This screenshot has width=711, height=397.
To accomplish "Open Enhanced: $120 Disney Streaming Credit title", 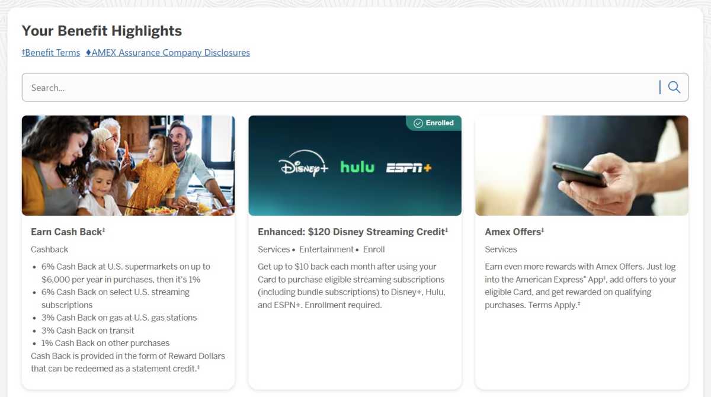I will tap(353, 232).
